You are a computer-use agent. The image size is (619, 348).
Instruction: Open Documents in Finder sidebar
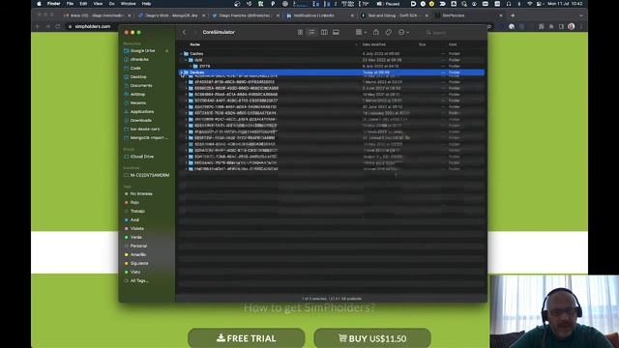click(x=141, y=86)
